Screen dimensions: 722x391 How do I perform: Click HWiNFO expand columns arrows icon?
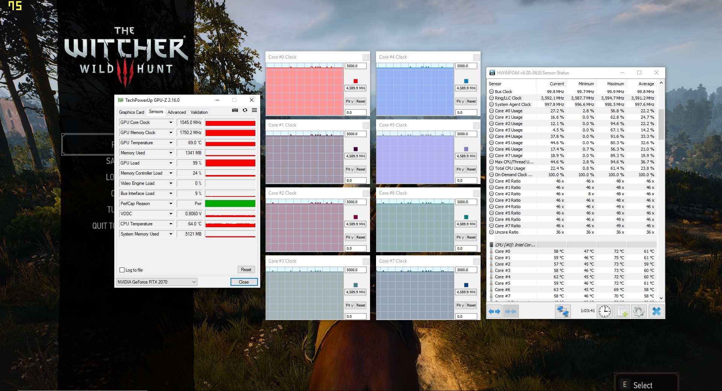coord(494,311)
